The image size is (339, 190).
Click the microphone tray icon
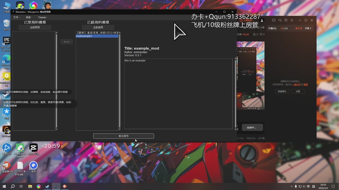click(x=296, y=187)
